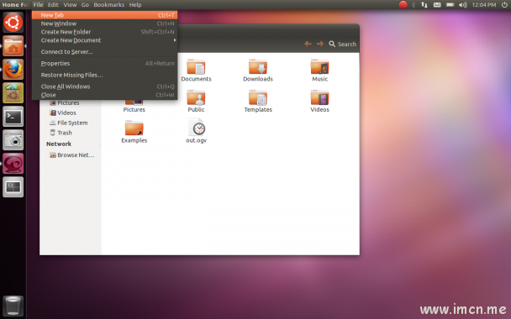
Task: Select the out.ogv video file
Action: 196,131
